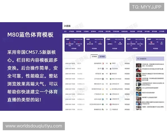Switch to the lavender 篮球直播 schedule tab

(x=102, y=57)
